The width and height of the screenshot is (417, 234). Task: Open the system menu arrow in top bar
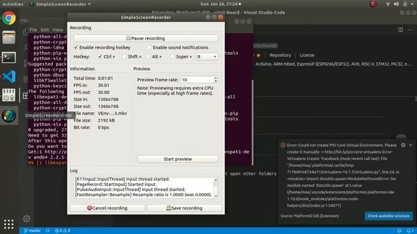[412, 4]
